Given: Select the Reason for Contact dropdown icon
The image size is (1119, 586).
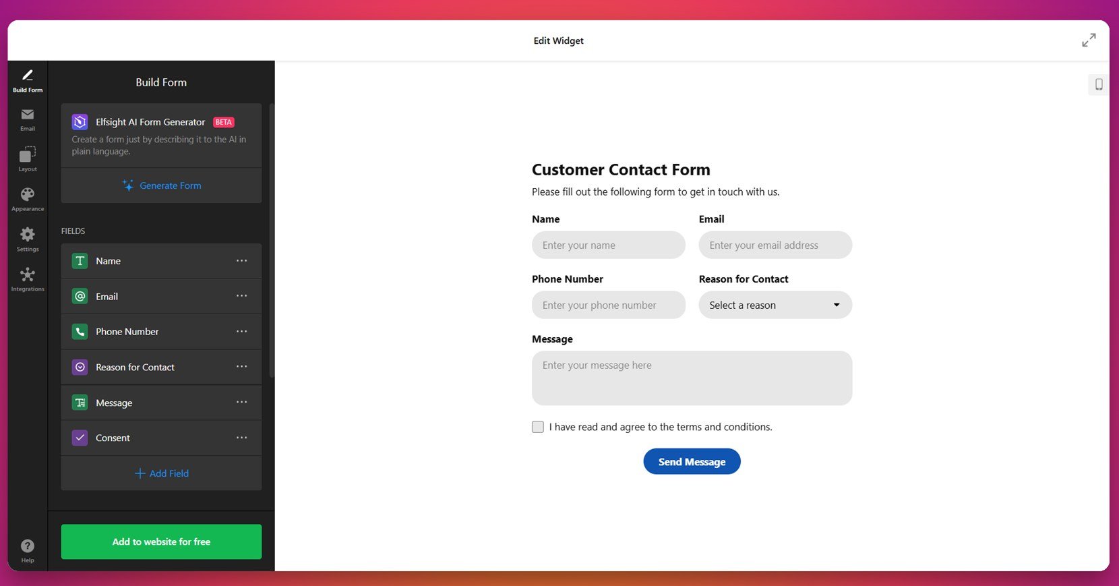Looking at the screenshot, I should point(80,367).
